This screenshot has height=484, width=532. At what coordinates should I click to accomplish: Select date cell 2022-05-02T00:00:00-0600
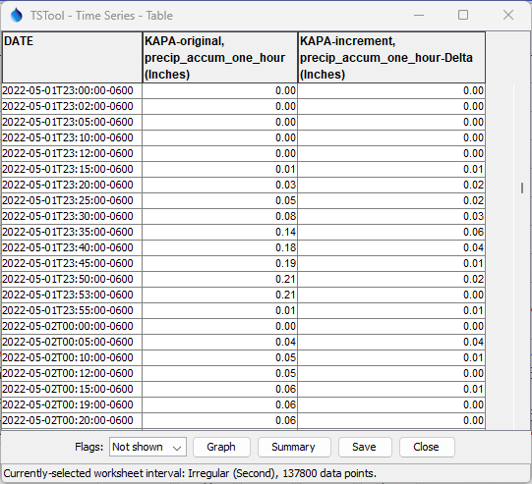(x=72, y=326)
